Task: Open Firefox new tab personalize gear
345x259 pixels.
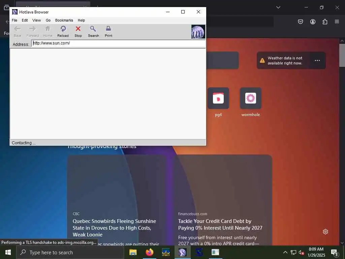Action: [325, 232]
